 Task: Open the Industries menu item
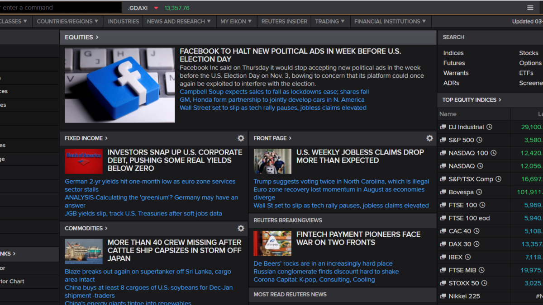coord(124,21)
